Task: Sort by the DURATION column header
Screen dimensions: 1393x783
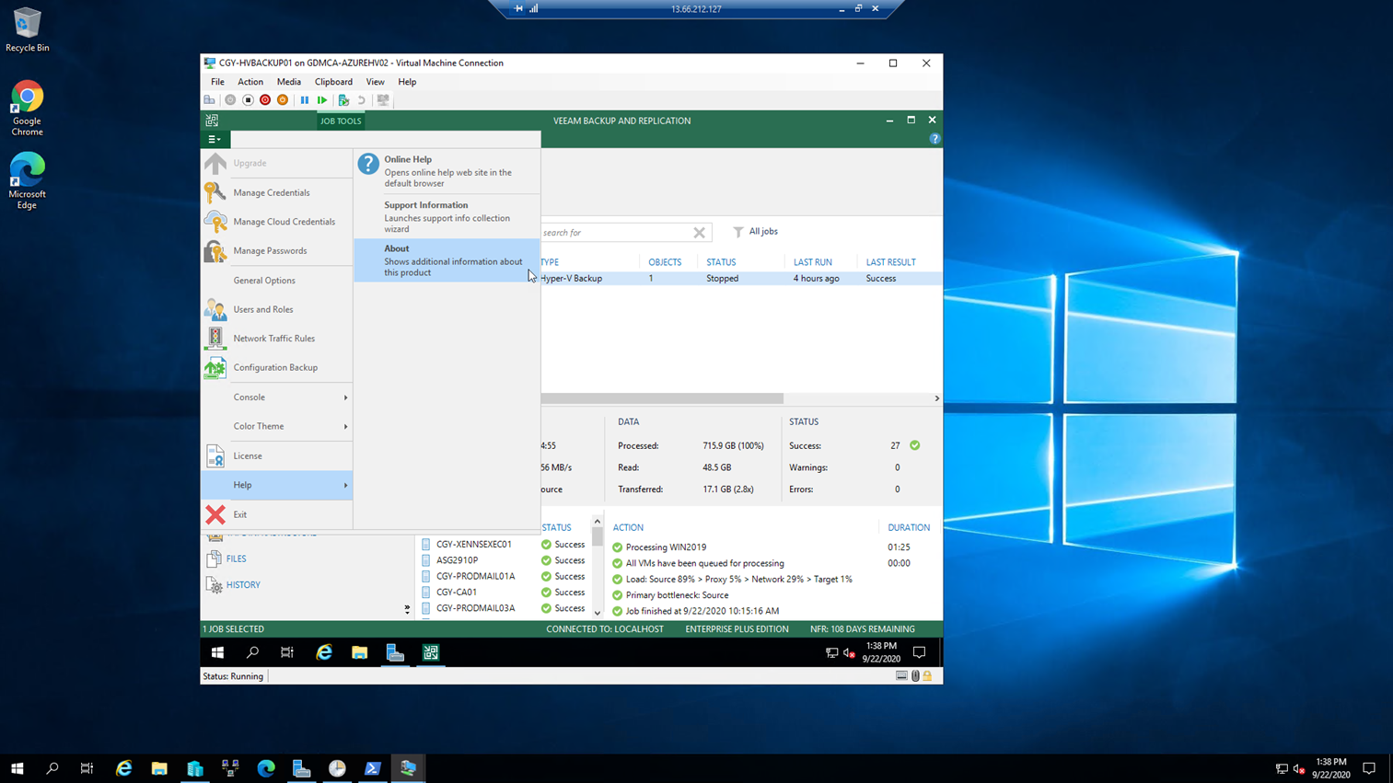Action: pos(909,527)
